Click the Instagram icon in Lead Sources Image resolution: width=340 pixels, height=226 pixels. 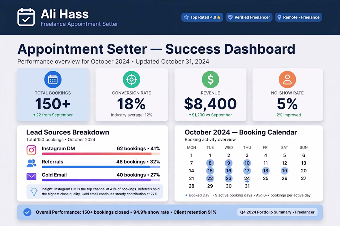pyautogui.click(x=32, y=150)
